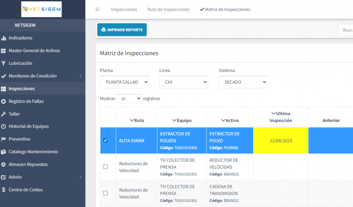353x207 pixels.
Task: Click Master General de Activos grid icon
Action: tap(3, 51)
